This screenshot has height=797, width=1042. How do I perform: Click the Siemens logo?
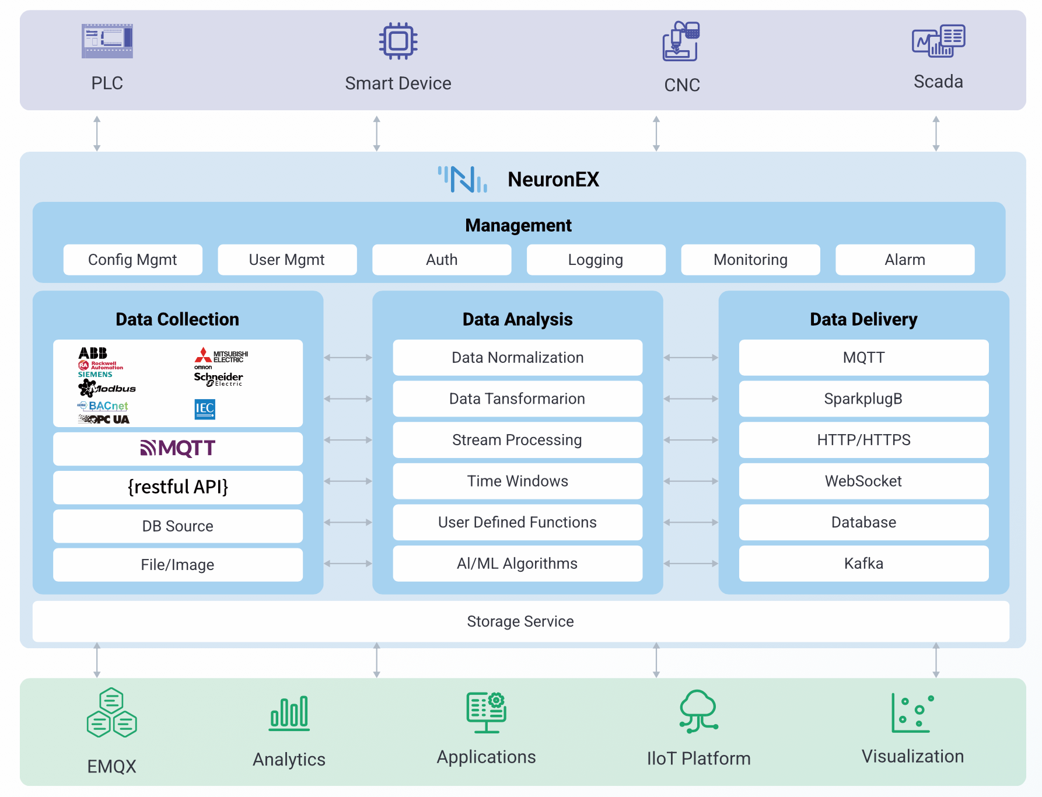coord(95,375)
